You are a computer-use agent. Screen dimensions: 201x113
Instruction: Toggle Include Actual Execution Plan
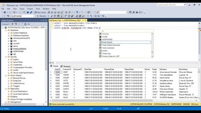tap(66, 16)
